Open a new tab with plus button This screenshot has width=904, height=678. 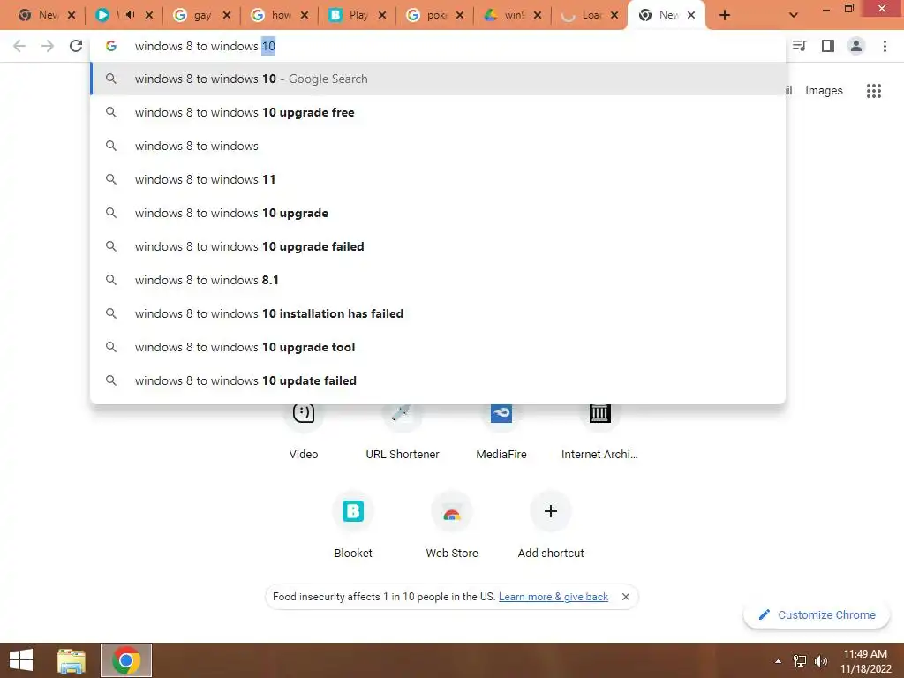(x=725, y=15)
